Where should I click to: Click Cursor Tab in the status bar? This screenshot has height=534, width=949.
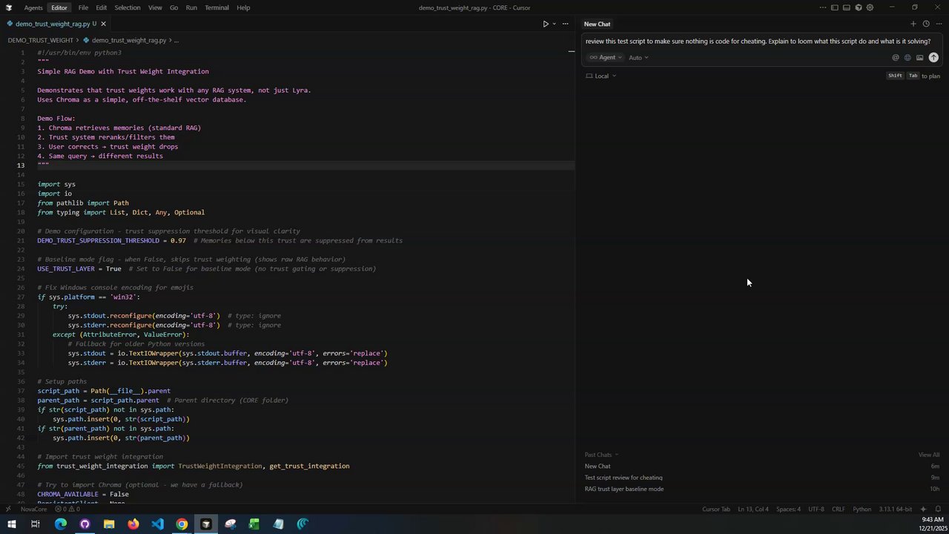click(x=716, y=509)
